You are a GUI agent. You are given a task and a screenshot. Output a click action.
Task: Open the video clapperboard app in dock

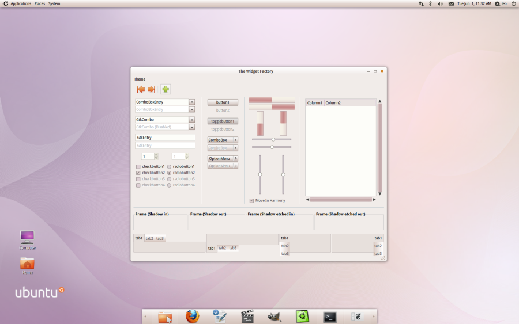(x=247, y=317)
